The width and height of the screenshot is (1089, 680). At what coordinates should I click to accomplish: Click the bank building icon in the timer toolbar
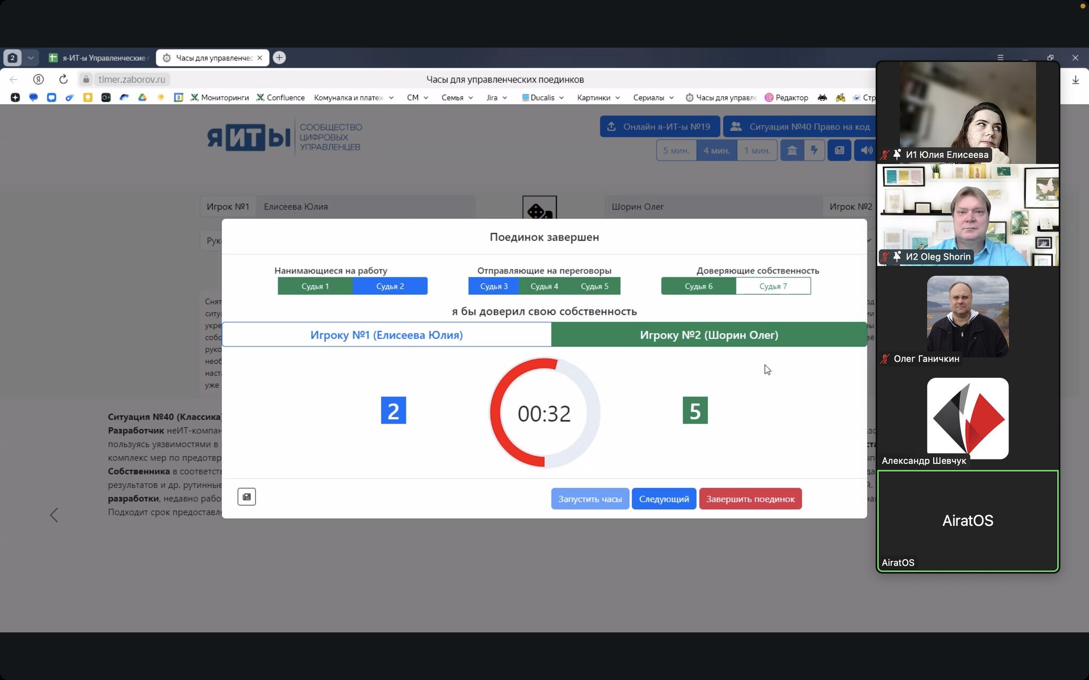(792, 150)
